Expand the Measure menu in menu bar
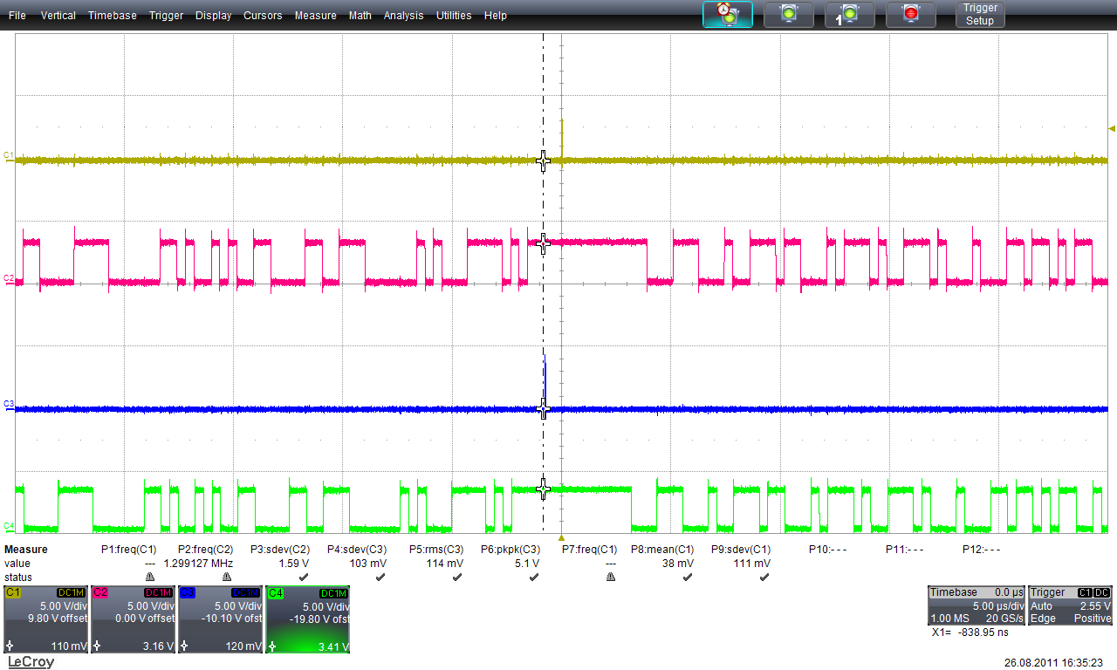The width and height of the screenshot is (1117, 670). coord(315,16)
